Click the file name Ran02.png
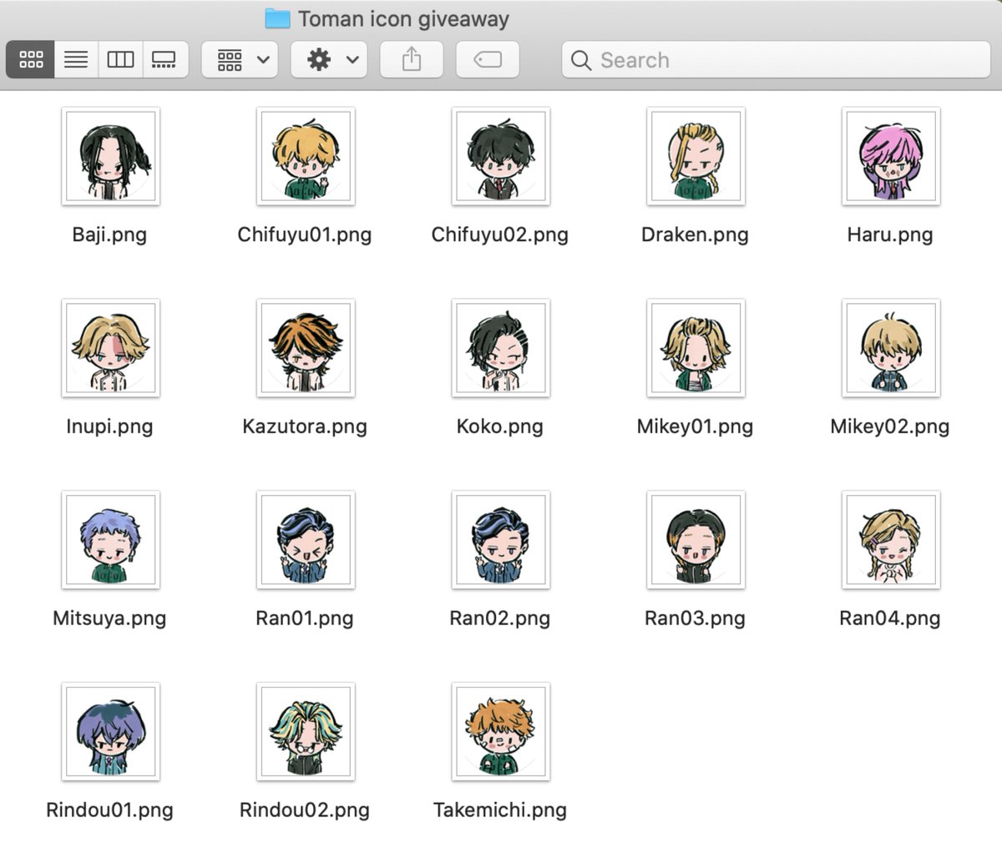 (500, 618)
